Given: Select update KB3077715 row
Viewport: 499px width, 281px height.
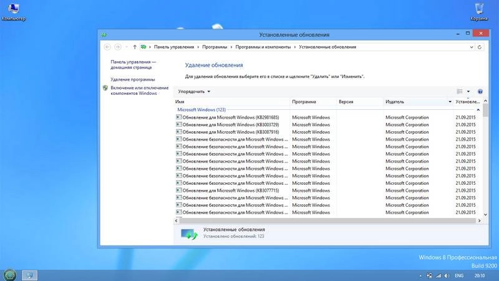Looking at the screenshot, I should (x=327, y=190).
